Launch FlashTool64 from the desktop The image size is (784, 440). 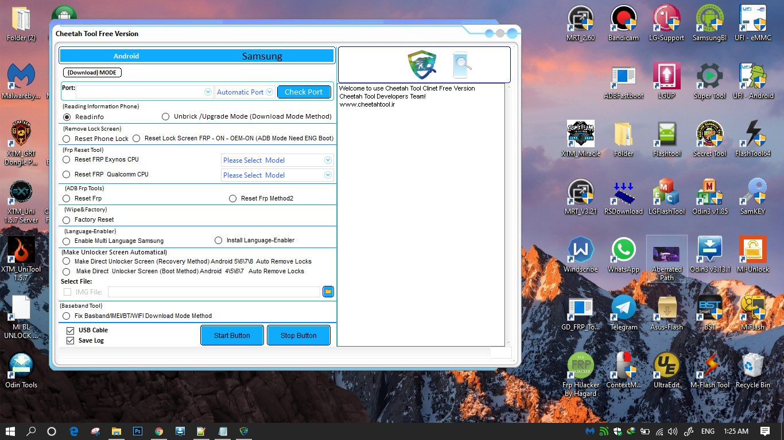coord(753,139)
